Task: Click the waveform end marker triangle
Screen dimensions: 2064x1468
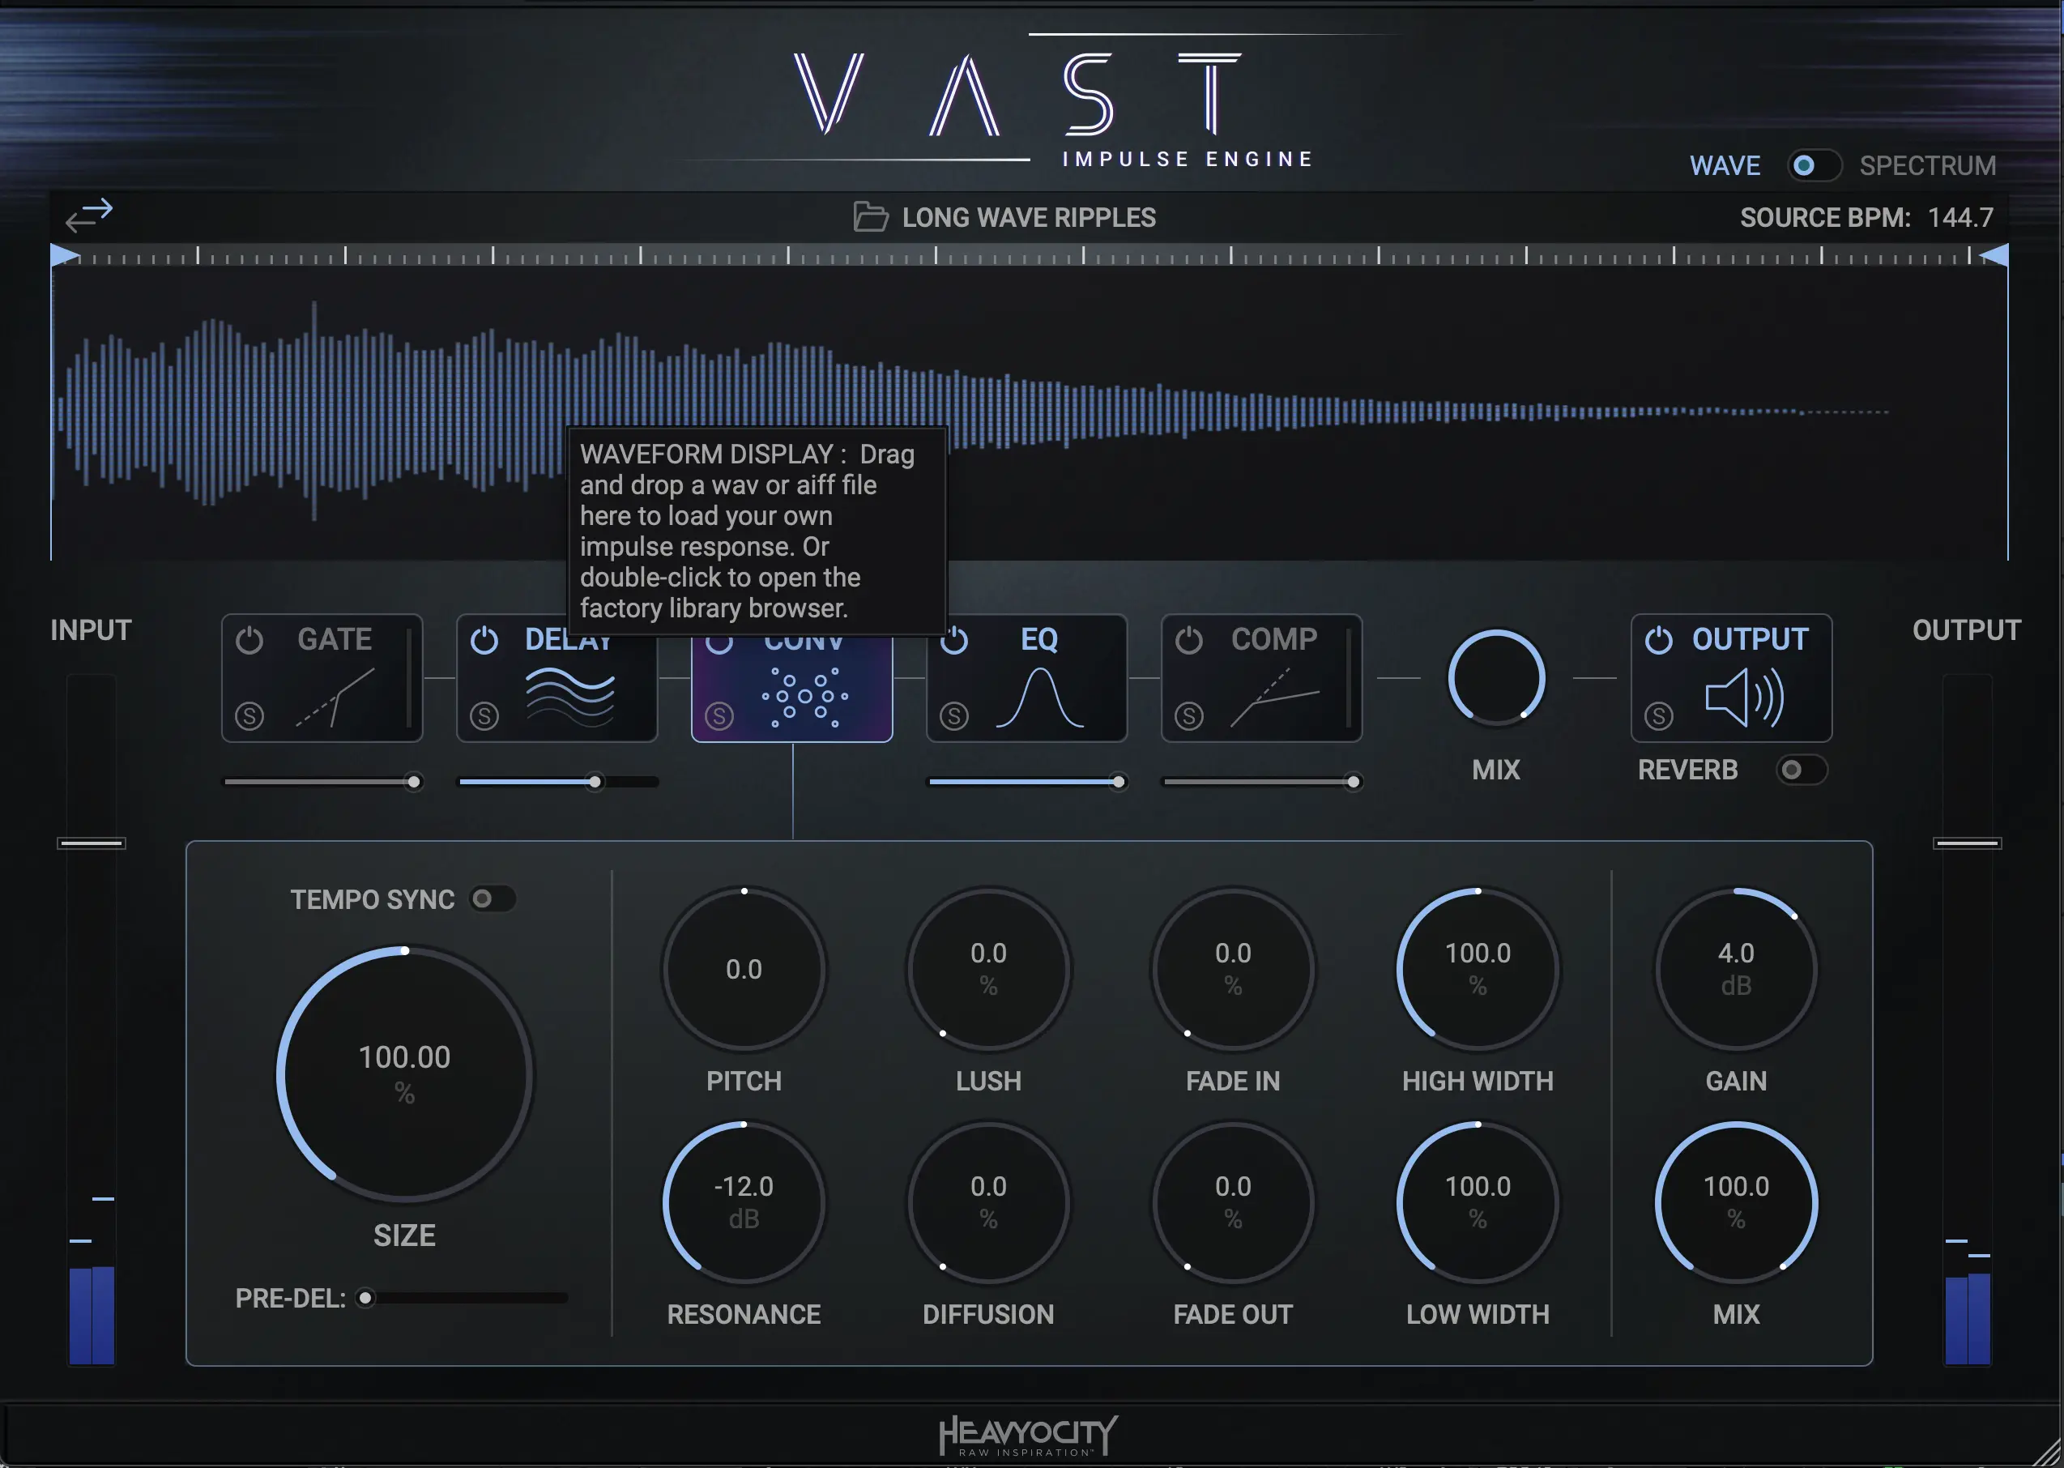Action: [x=1994, y=256]
